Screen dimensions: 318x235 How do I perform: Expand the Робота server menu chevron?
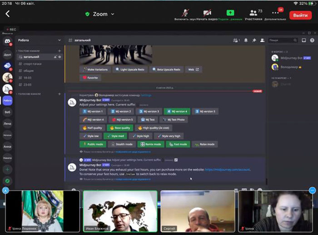coord(60,40)
